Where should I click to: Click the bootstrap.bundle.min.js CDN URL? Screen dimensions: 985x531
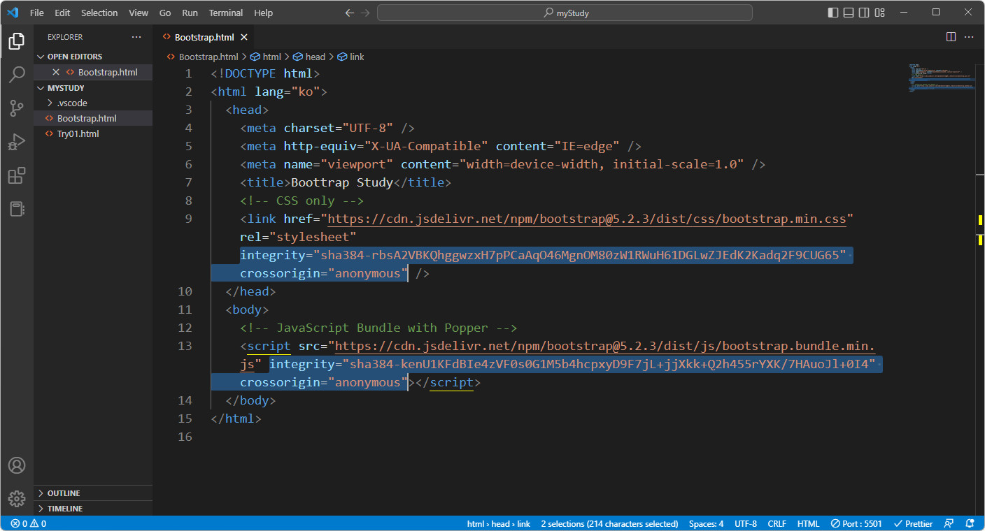coord(605,346)
